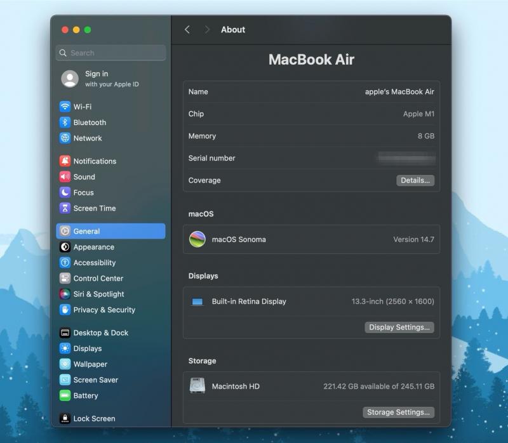The width and height of the screenshot is (508, 443).
Task: Click the 'Built-in Retina Display' name text
Action: pos(249,301)
